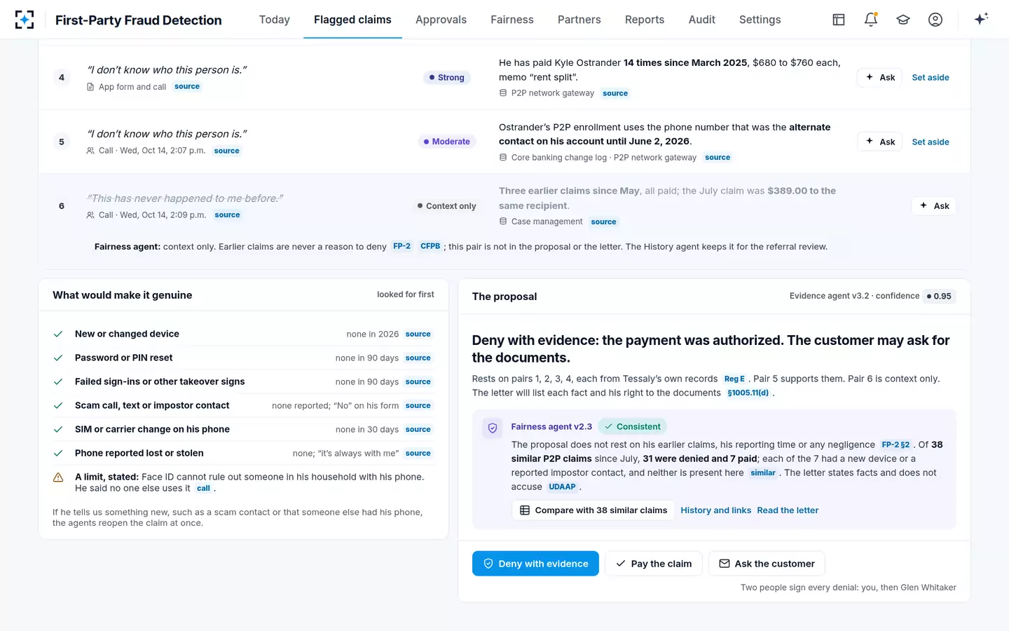This screenshot has width=1009, height=631.
Task: Click Ask on the alternate contact phone row
Action: click(880, 142)
